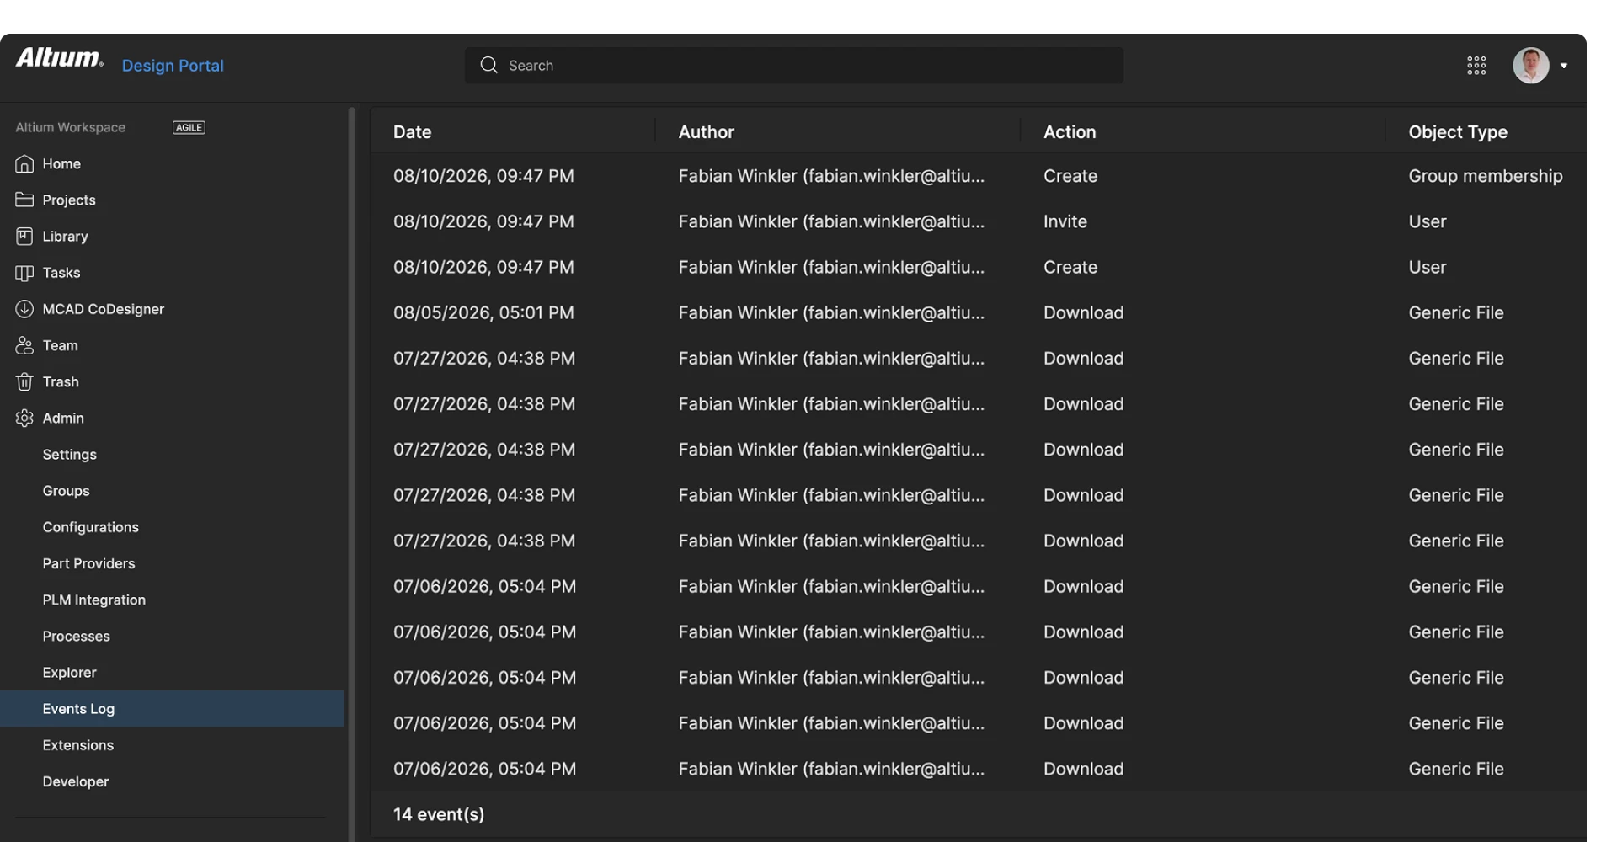Focus the Search input field
Viewport: 1617px width, 842px height.
pyautogui.click(x=794, y=66)
